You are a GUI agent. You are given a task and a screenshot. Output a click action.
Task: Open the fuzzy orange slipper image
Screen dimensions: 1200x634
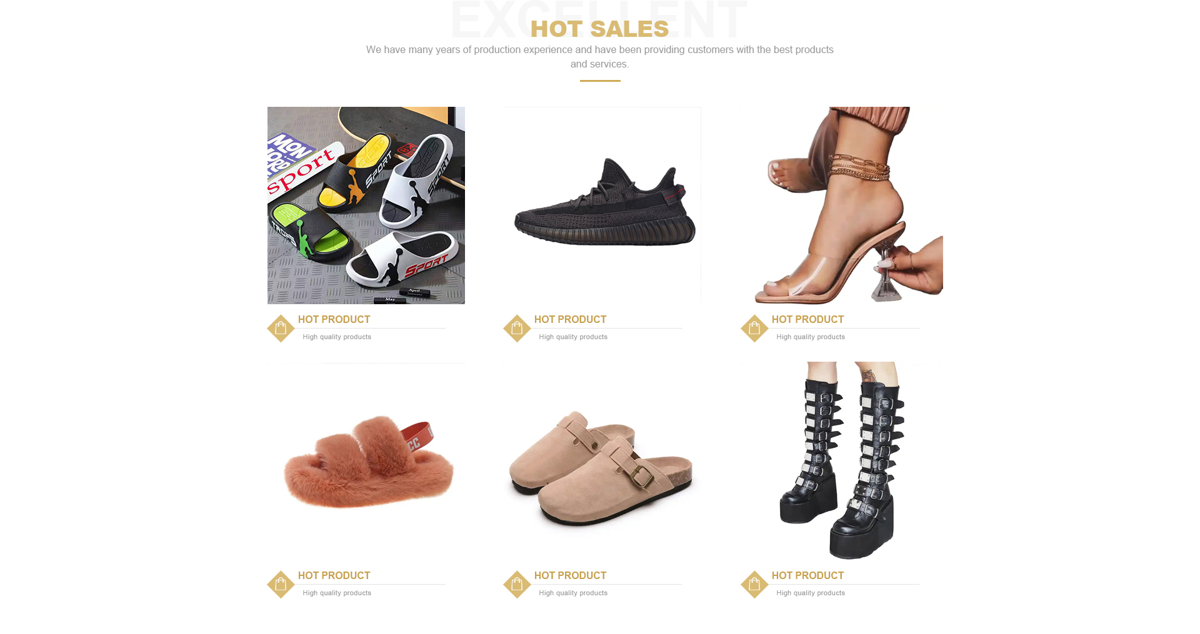[x=366, y=461]
